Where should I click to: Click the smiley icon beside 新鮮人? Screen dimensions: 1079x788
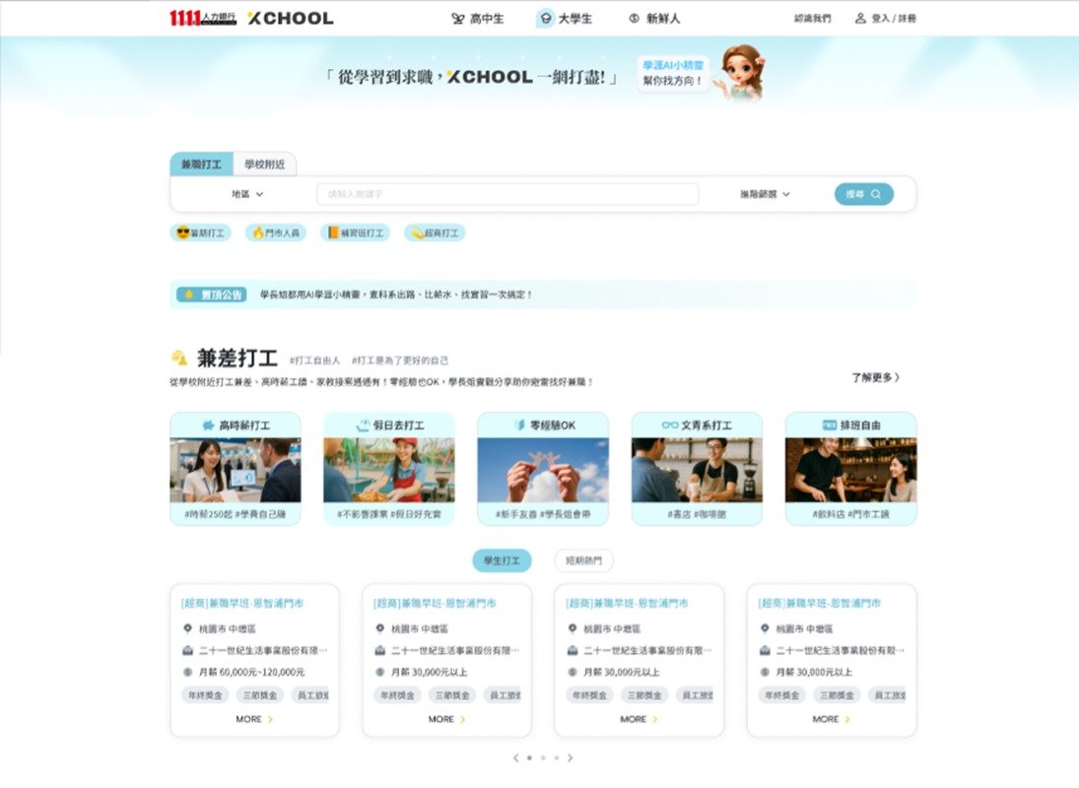click(634, 19)
